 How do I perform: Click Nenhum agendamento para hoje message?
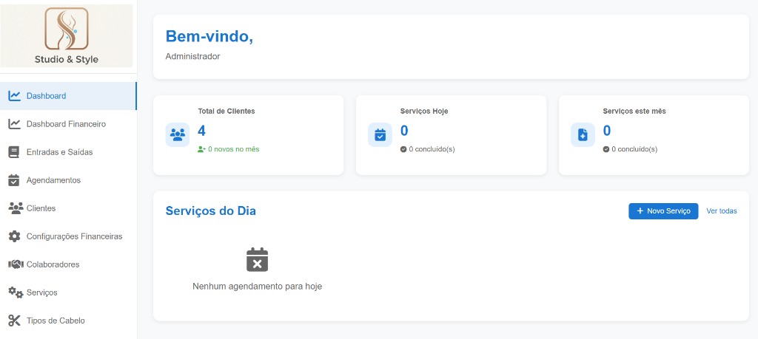click(x=257, y=287)
